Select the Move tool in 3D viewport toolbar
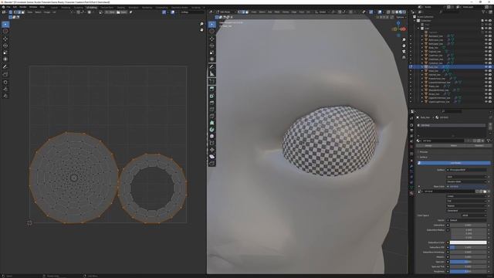Screen dimensions: 494x278 211,39
